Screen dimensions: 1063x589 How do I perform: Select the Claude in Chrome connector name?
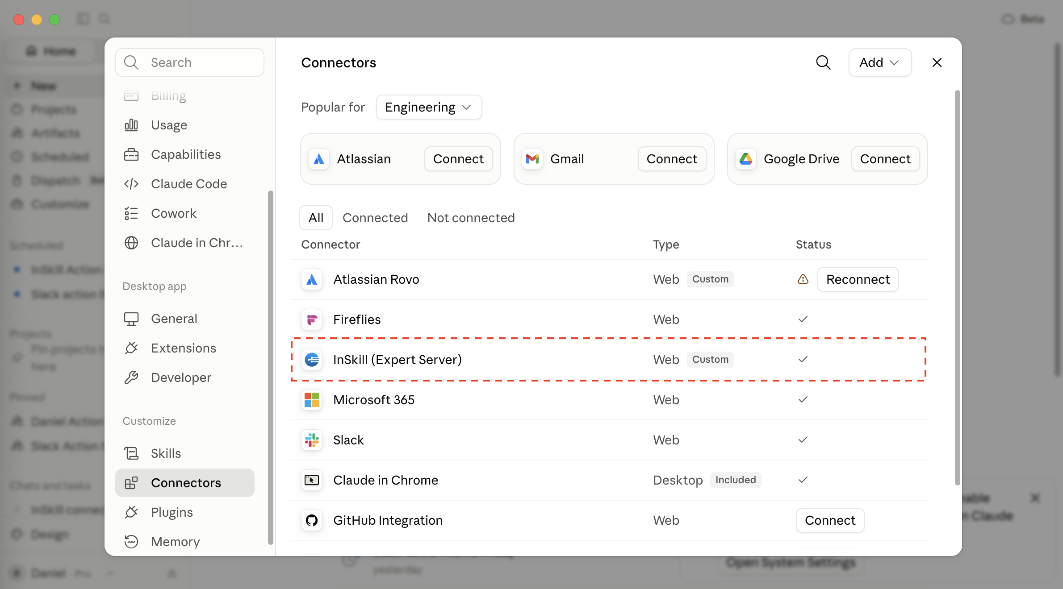(x=385, y=480)
